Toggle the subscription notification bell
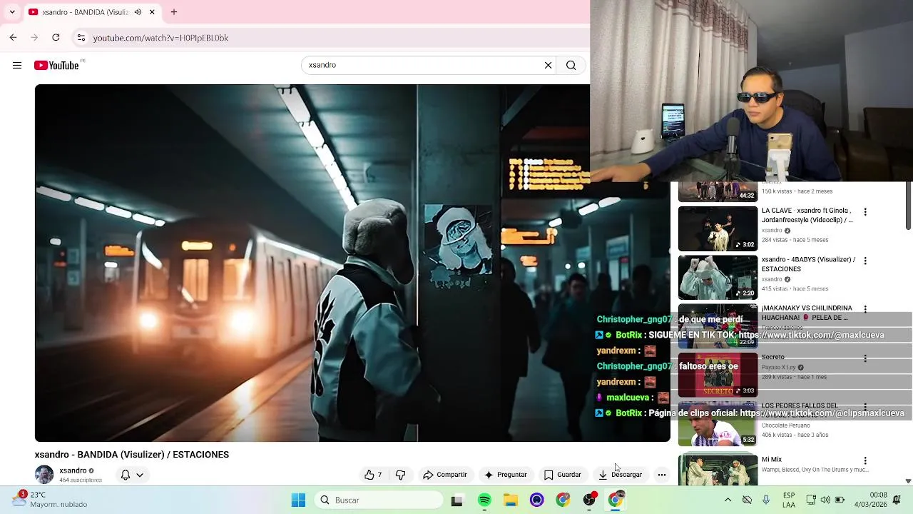Viewport: 913px width, 514px height. tap(126, 475)
